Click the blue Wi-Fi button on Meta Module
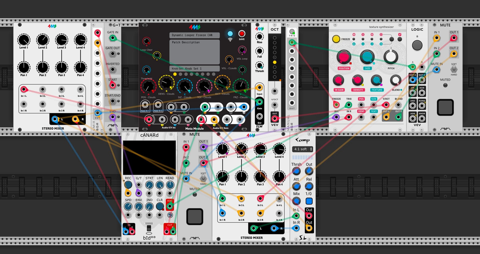 [230, 34]
